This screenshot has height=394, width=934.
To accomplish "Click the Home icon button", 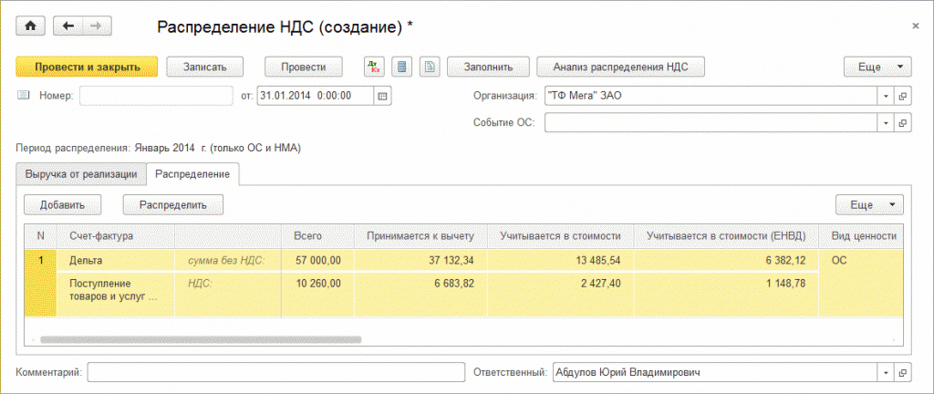I will pos(29,26).
